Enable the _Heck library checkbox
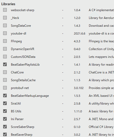Viewport: 114px width, 137px height. 5,18
